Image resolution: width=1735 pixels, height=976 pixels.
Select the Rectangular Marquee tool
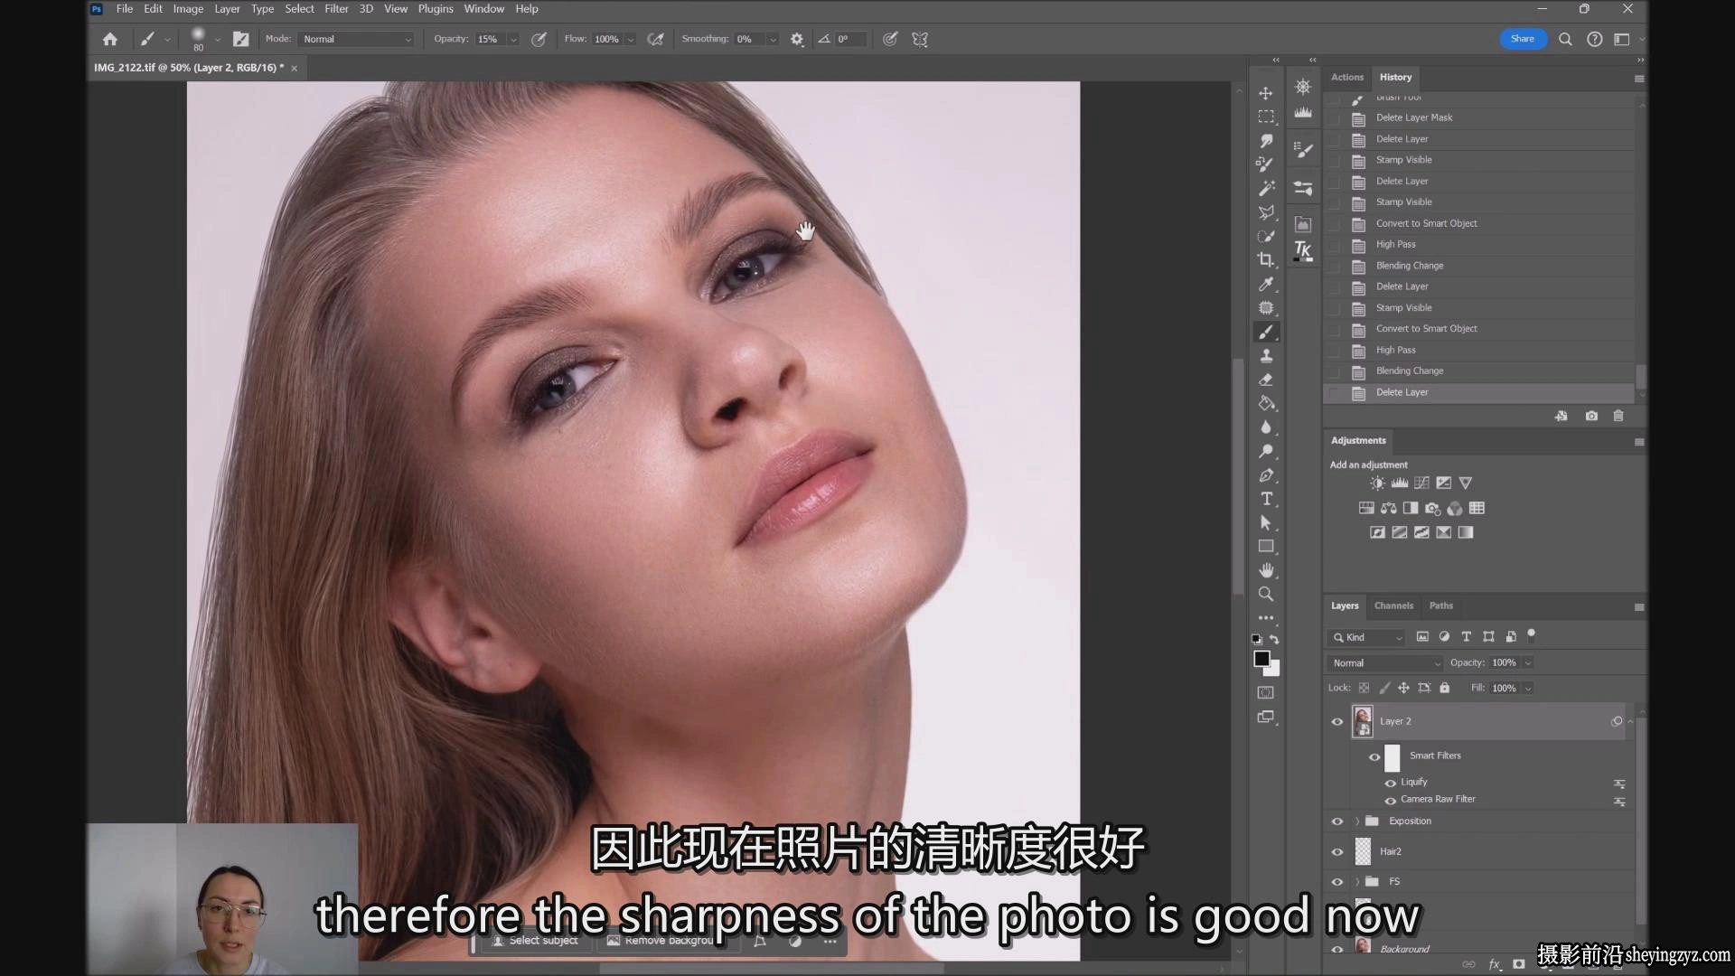pos(1266,117)
